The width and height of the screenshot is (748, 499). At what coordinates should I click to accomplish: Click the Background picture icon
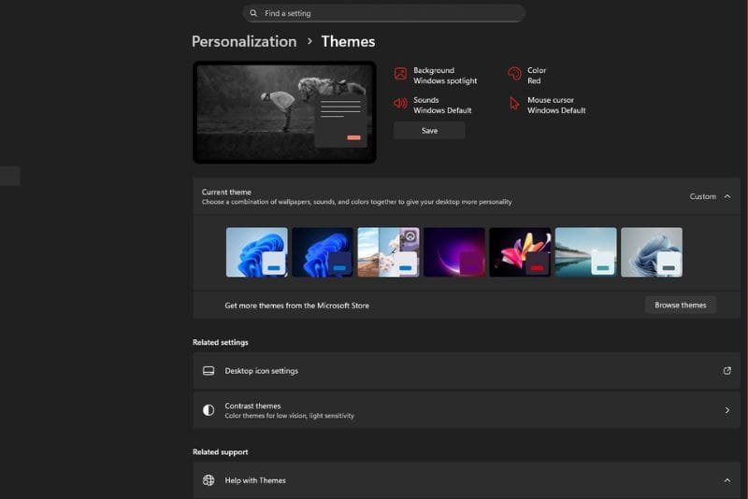click(400, 74)
